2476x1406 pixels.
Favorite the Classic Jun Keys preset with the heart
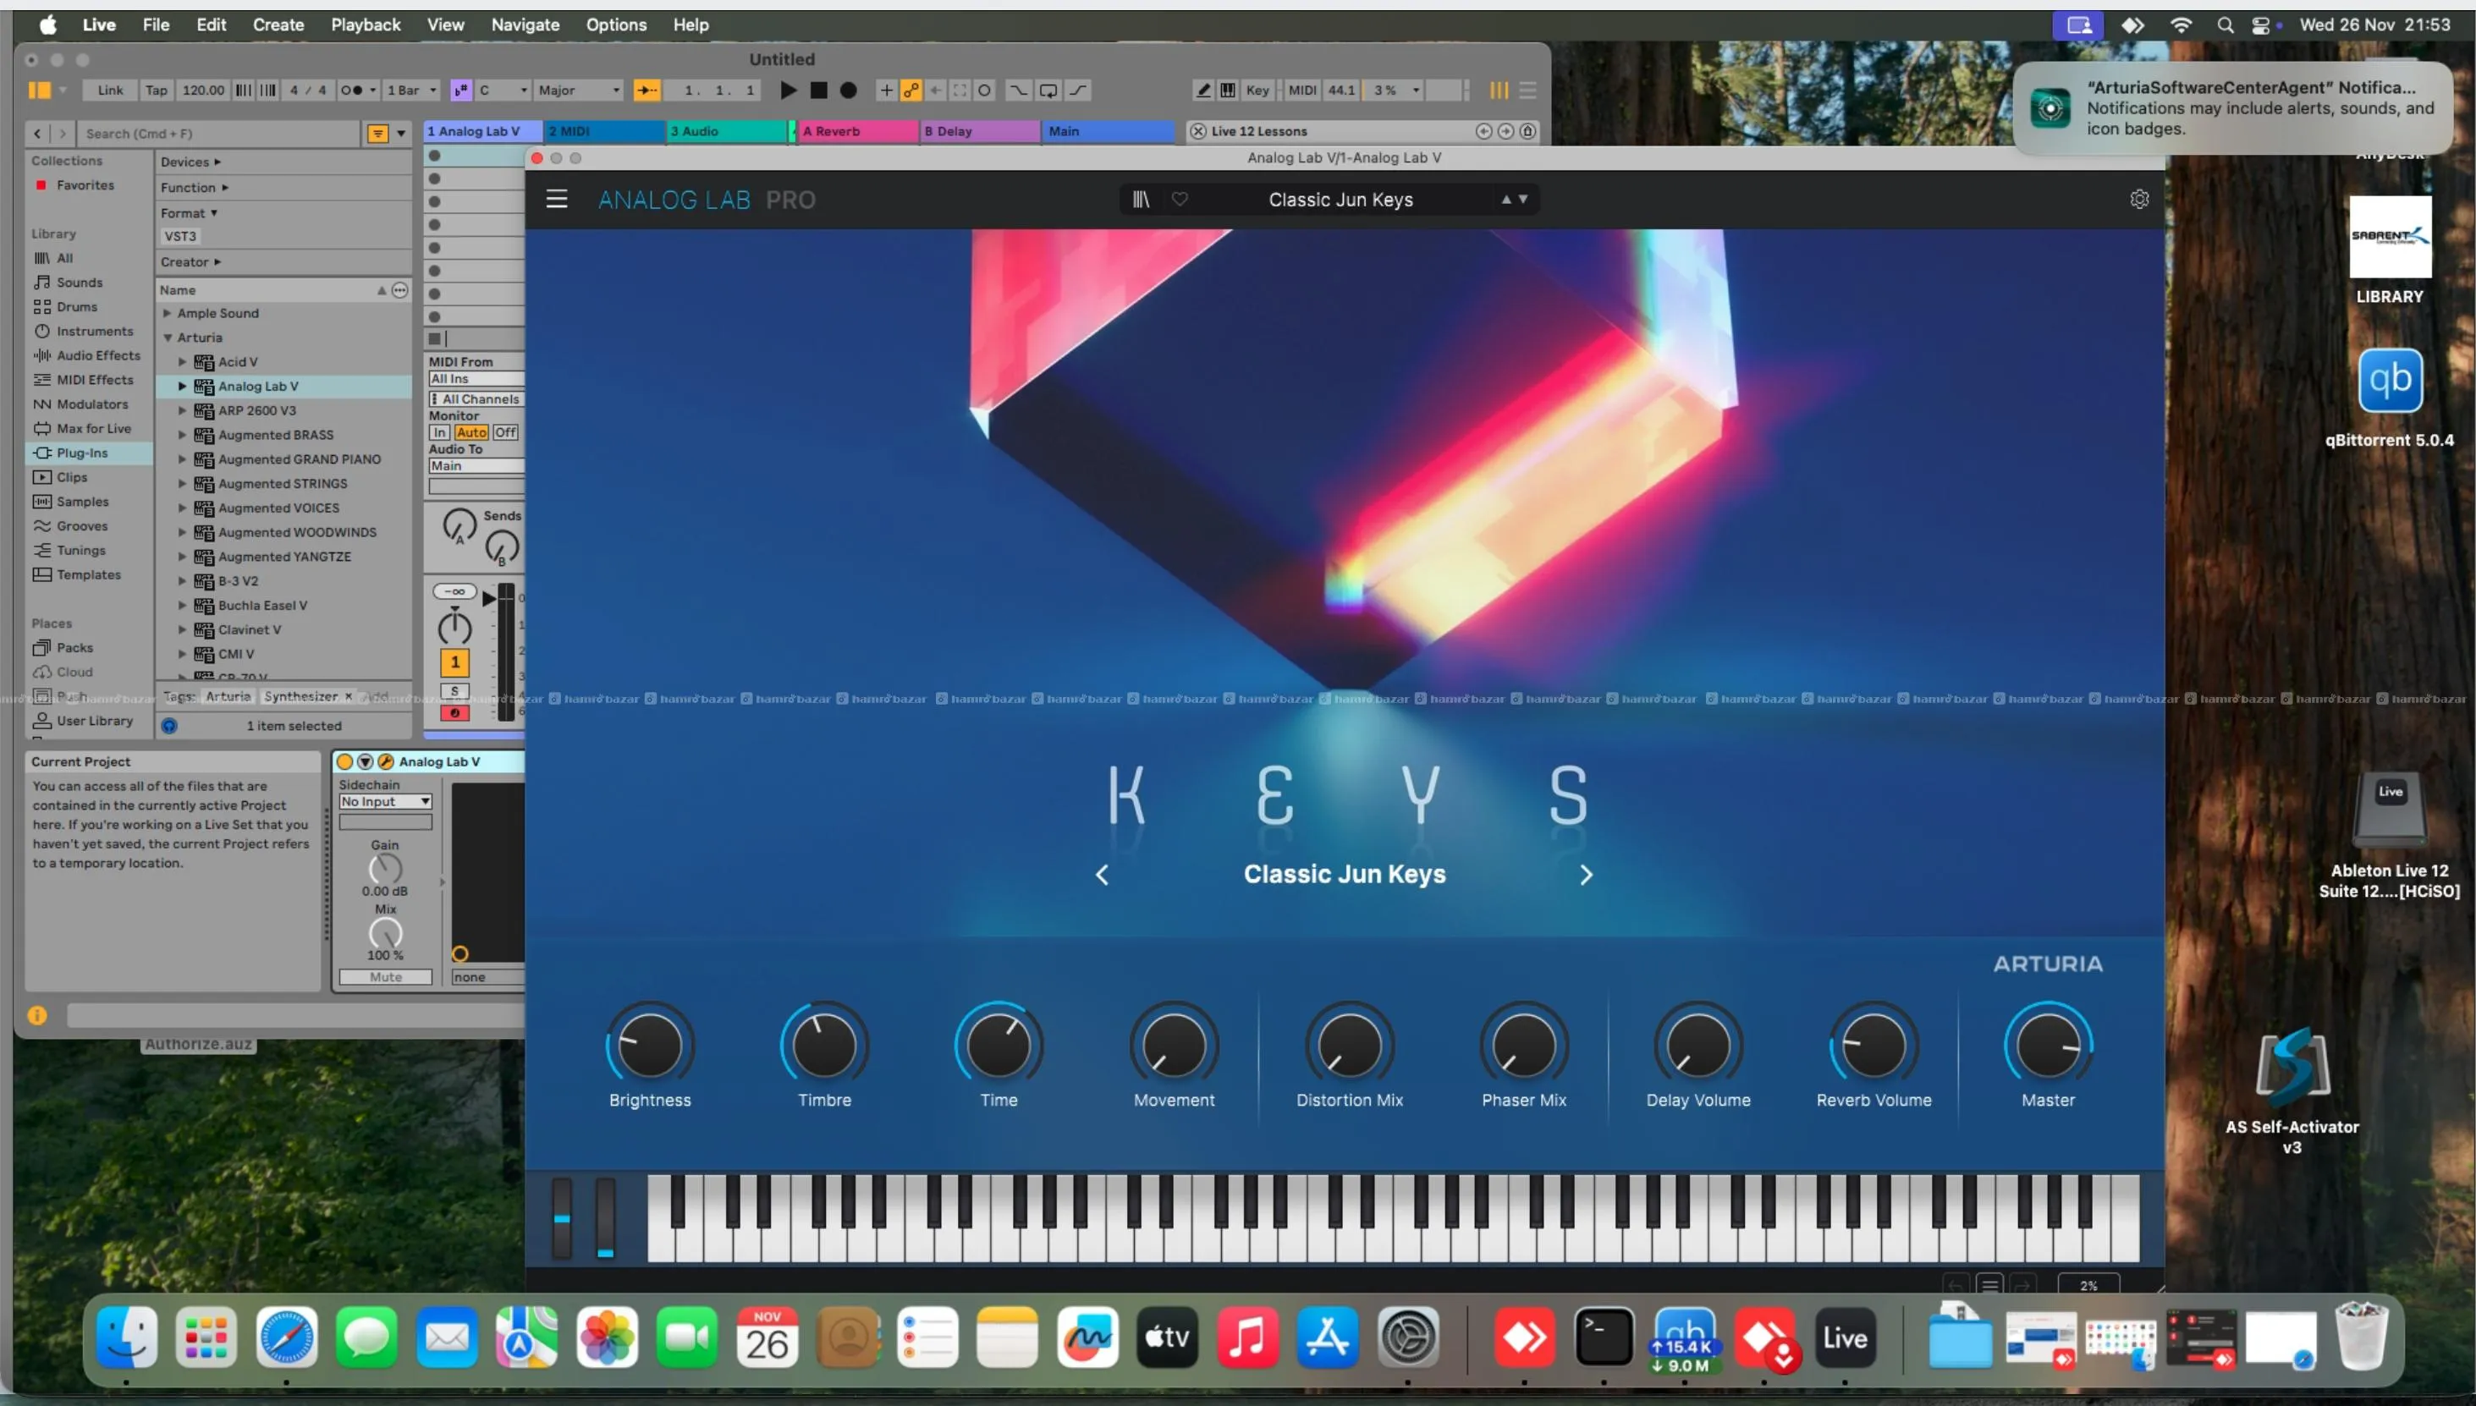coord(1179,199)
